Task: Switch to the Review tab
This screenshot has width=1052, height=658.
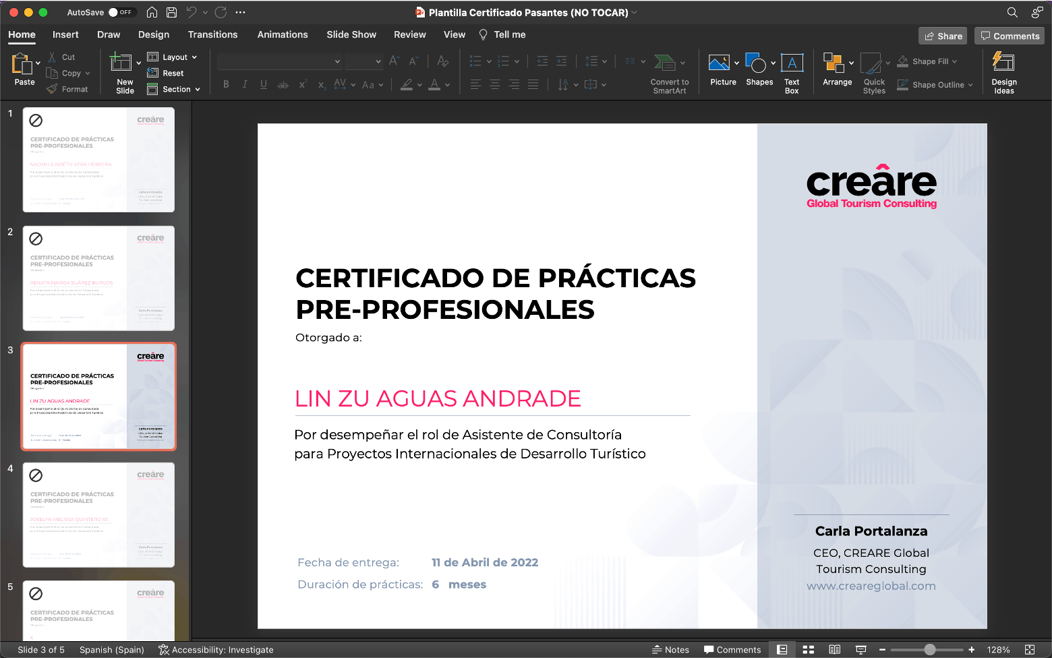Action: 410,34
